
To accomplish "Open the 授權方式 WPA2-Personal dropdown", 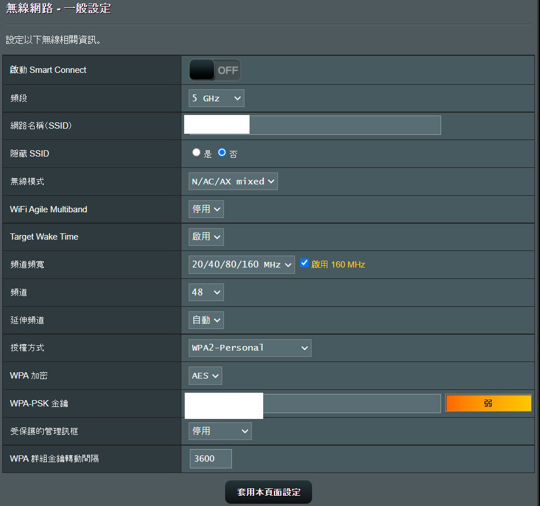I will coord(250,348).
